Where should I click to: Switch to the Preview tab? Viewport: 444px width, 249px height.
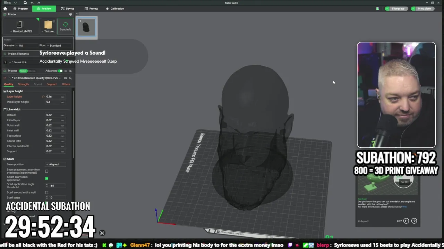point(44,9)
